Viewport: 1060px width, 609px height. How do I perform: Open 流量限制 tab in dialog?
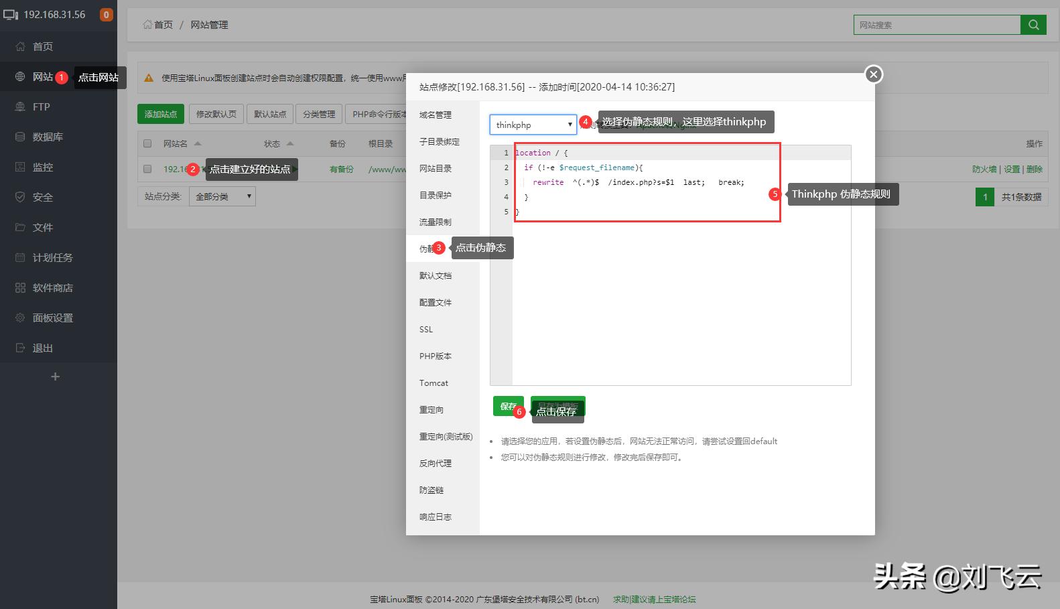coord(436,222)
